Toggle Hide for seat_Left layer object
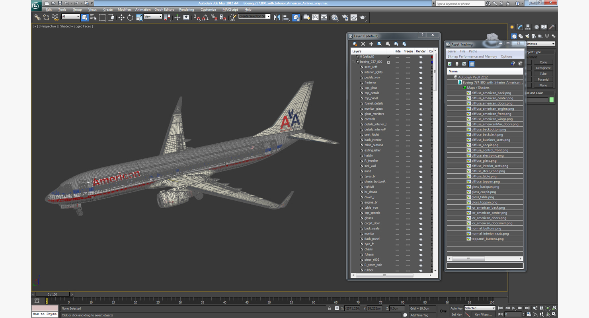This screenshot has height=318, width=589. pos(397,67)
